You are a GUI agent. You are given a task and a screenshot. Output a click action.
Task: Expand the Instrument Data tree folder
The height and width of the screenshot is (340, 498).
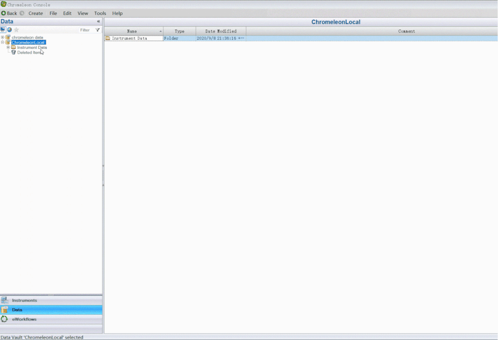click(x=8, y=48)
